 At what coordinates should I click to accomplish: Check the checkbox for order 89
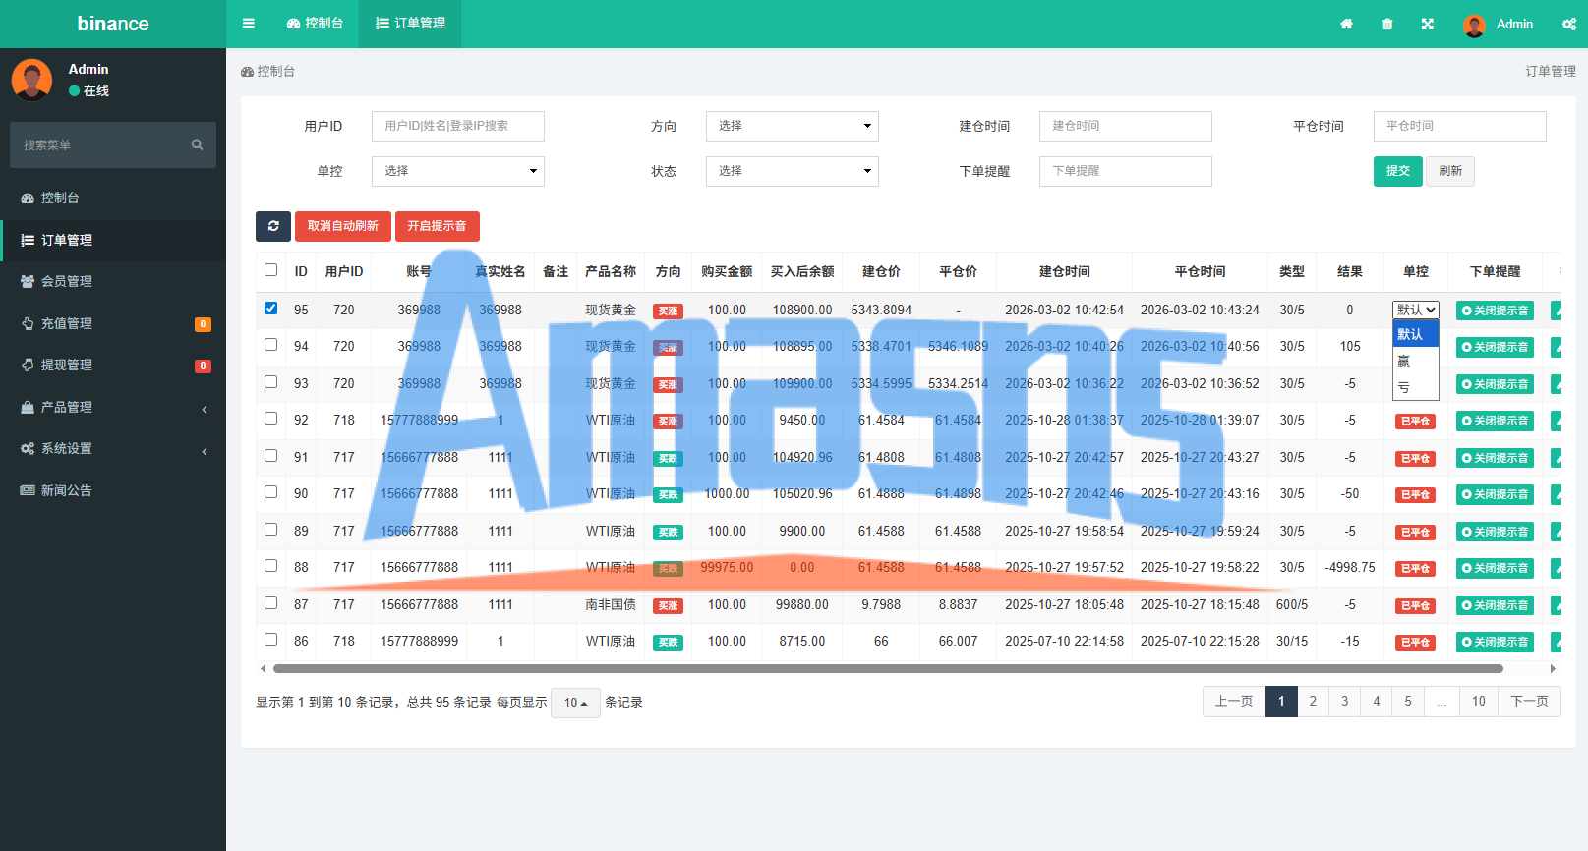point(270,529)
